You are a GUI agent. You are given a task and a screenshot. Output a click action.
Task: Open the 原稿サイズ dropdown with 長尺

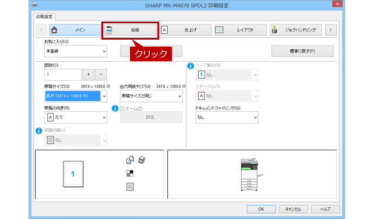pyautogui.click(x=76, y=96)
